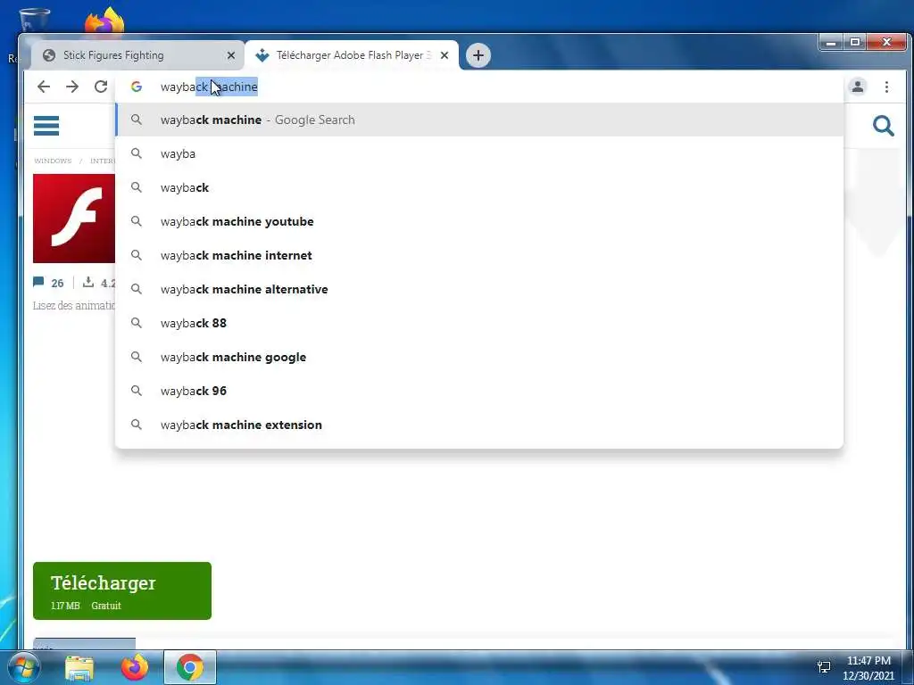Click the Chrome taskbar icon
The height and width of the screenshot is (685, 914).
(x=189, y=667)
